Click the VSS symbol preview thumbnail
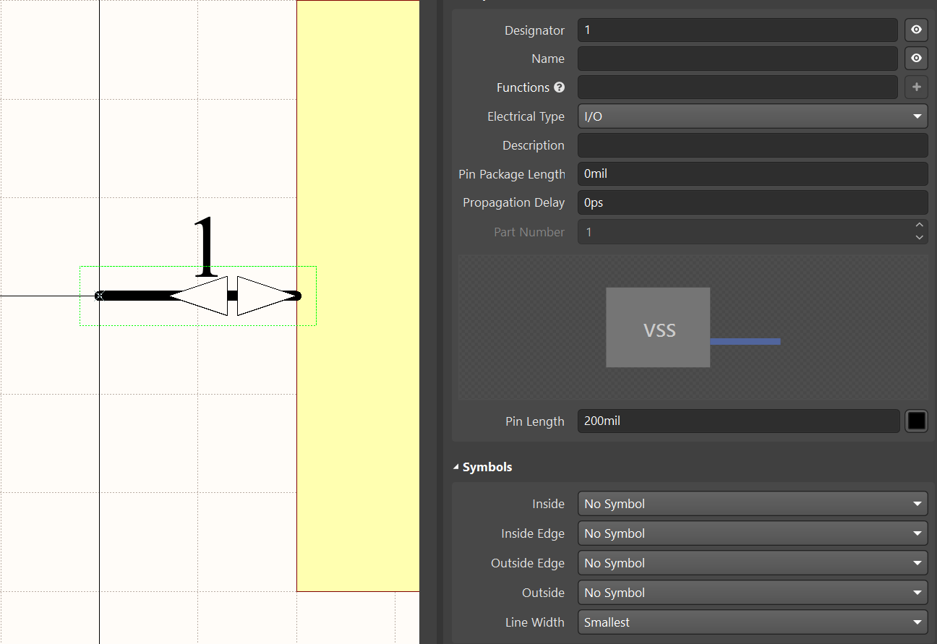937x644 pixels. pos(658,327)
